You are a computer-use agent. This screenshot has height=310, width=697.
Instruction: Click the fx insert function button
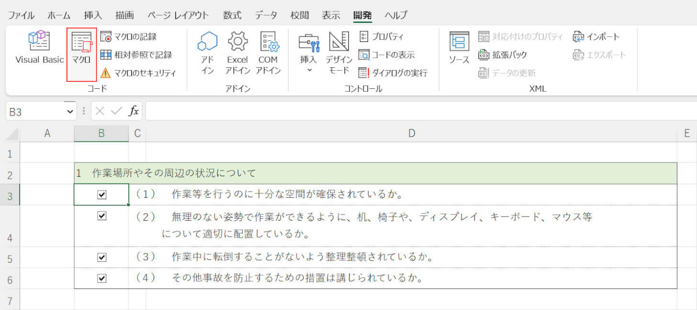pyautogui.click(x=133, y=110)
